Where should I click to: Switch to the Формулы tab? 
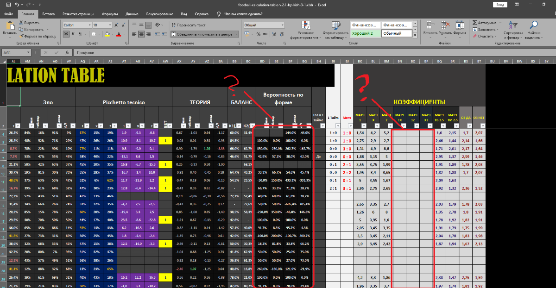coord(109,14)
